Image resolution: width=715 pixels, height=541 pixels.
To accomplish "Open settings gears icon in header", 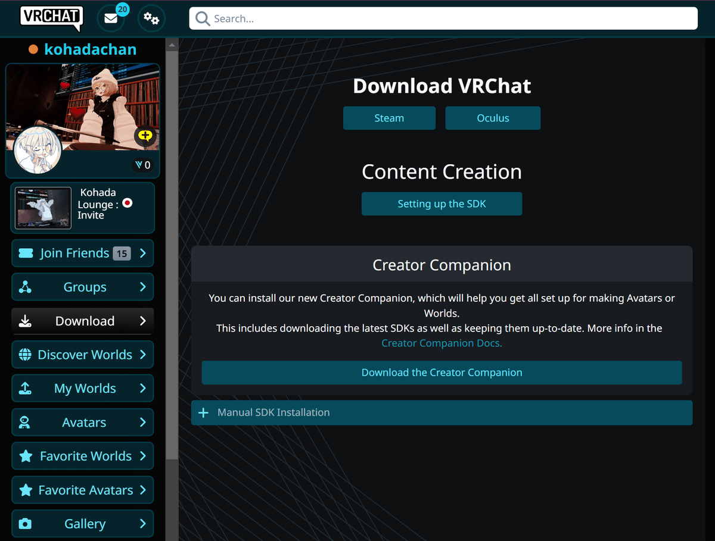I will point(151,18).
